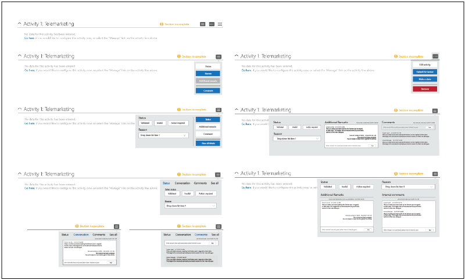Viewport: 465px width, 280px height.
Task: Click the orange warning icon next to the ellipsis-only header
Action: pyautogui.click(x=395, y=56)
